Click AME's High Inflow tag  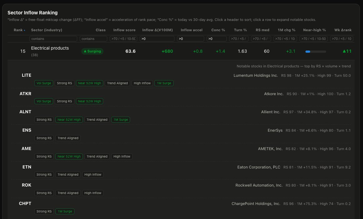(122, 156)
